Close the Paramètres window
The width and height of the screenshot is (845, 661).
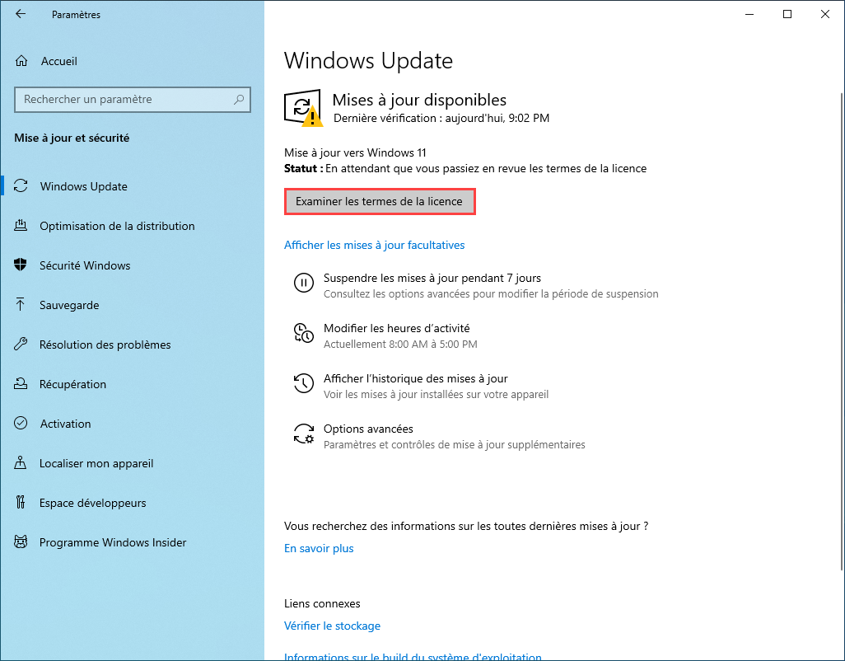[x=824, y=14]
